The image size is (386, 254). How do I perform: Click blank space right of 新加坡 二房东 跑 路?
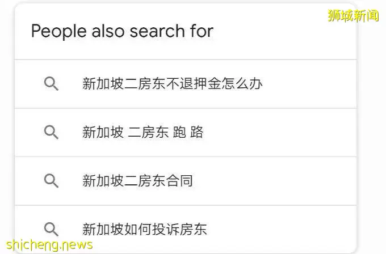[x=278, y=132]
